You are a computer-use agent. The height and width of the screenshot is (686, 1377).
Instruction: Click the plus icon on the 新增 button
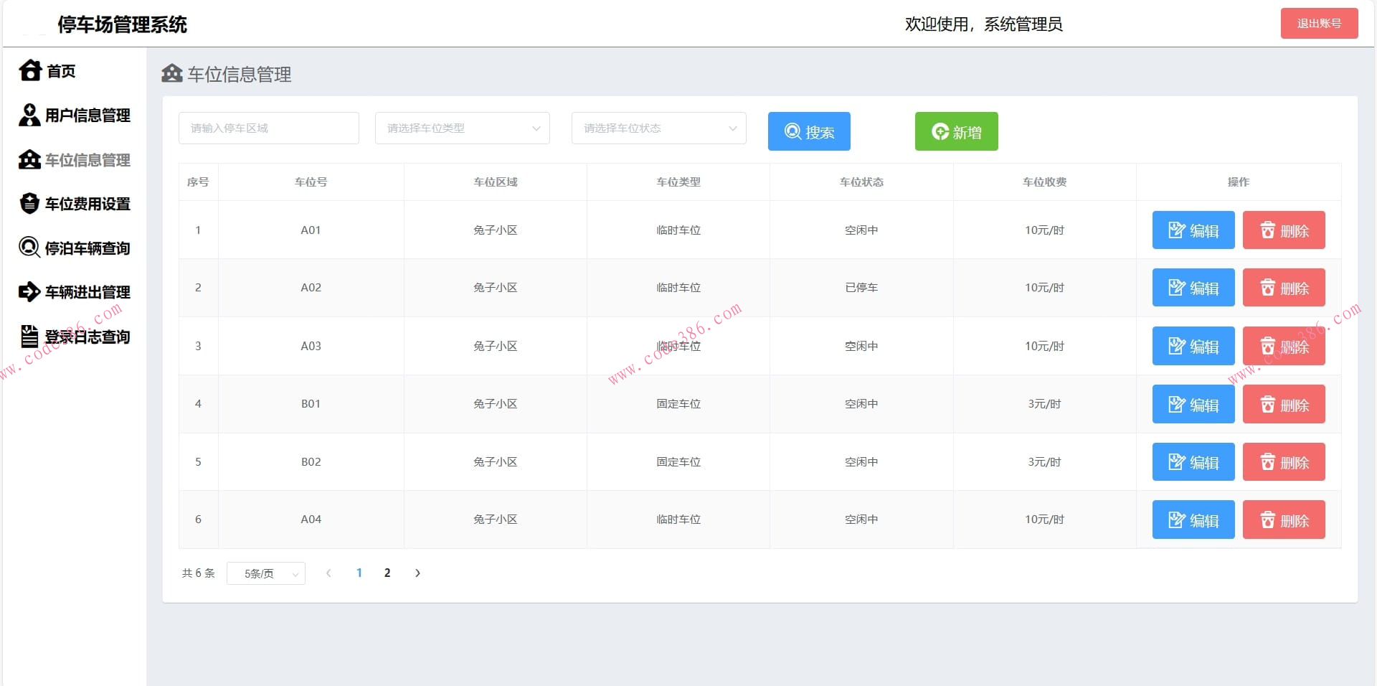940,131
